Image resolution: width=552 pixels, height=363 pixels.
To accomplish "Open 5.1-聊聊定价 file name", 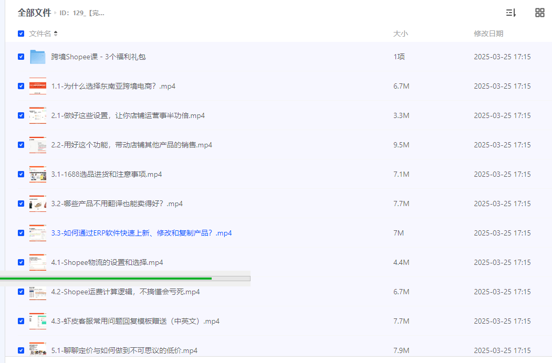I will (124, 350).
